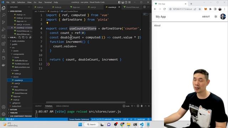Viewport: 228px width, 128px height.
Task: Maximize the terminal panel with the caret
Action: point(146,106)
